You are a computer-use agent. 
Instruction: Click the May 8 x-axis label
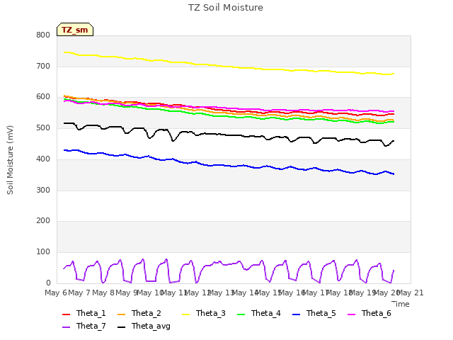coord(103,293)
